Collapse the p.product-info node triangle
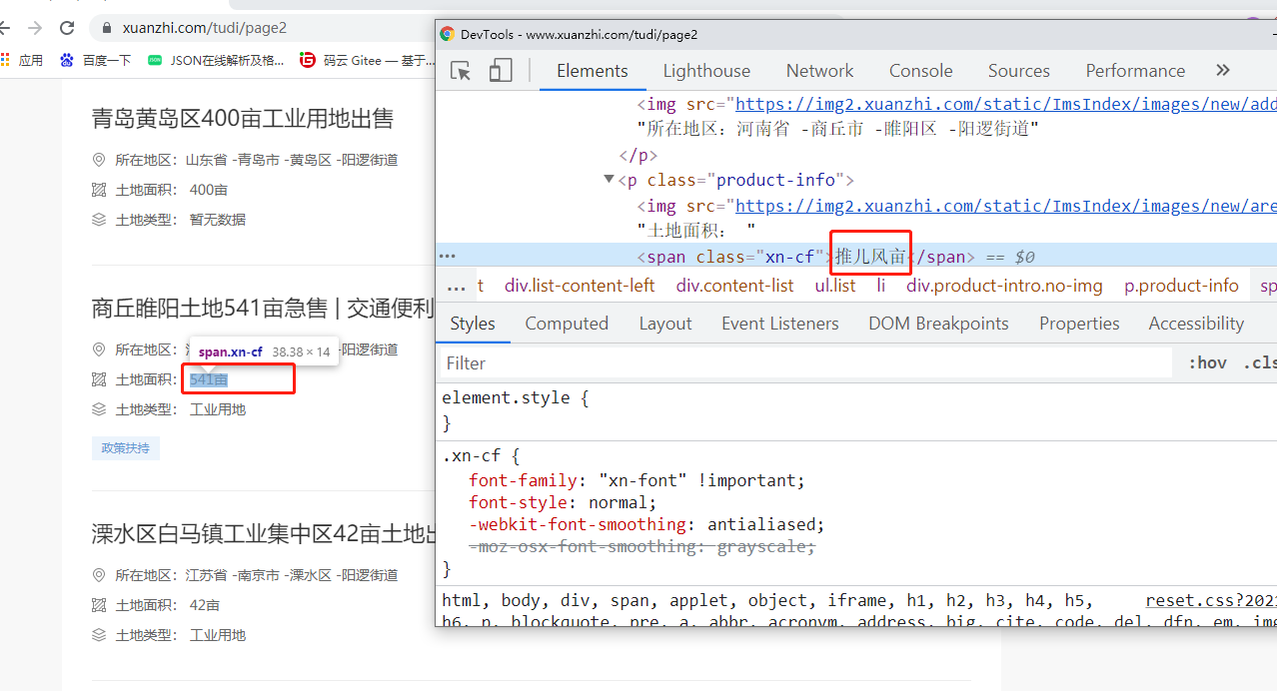The height and width of the screenshot is (691, 1277). pyautogui.click(x=609, y=180)
